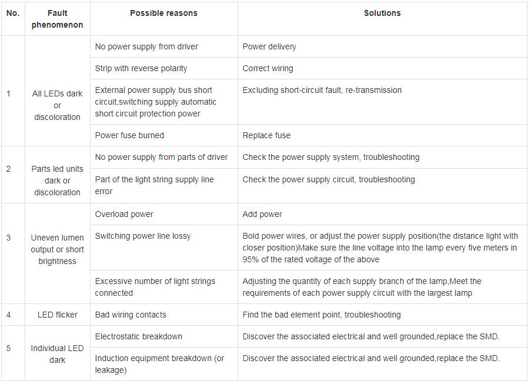Click the "No." column header
531x384 pixels.
pos(13,13)
